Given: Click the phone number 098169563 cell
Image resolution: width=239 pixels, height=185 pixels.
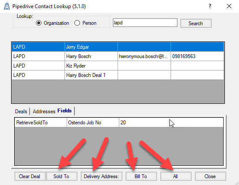Looking at the screenshot, I should pos(197,56).
